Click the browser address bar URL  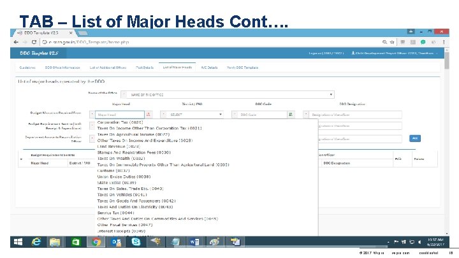coord(89,42)
